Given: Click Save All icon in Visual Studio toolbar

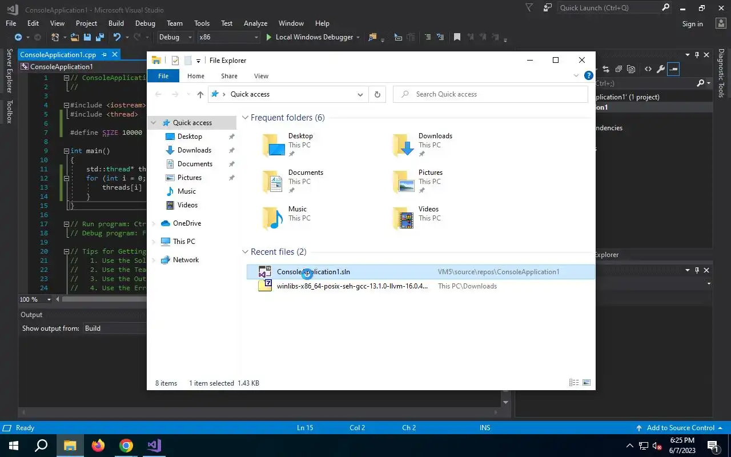Looking at the screenshot, I should click(100, 37).
